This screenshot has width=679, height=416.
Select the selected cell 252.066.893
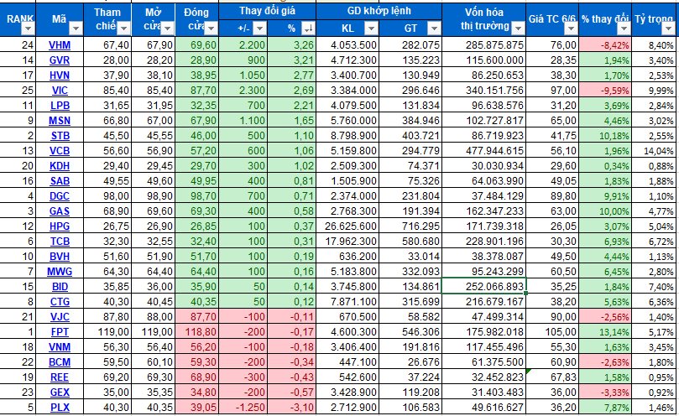[x=483, y=287]
